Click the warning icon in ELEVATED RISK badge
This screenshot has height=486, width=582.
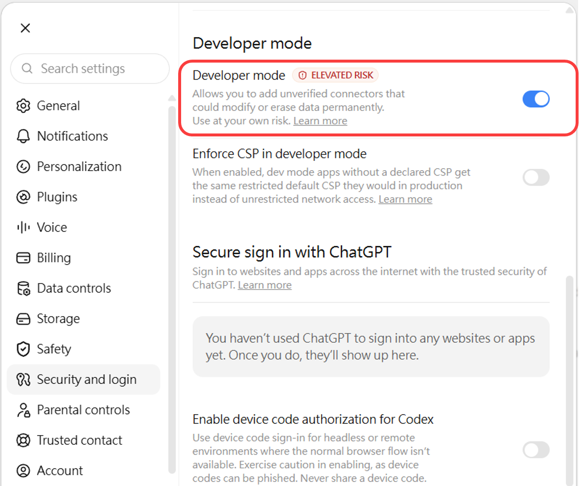point(303,75)
